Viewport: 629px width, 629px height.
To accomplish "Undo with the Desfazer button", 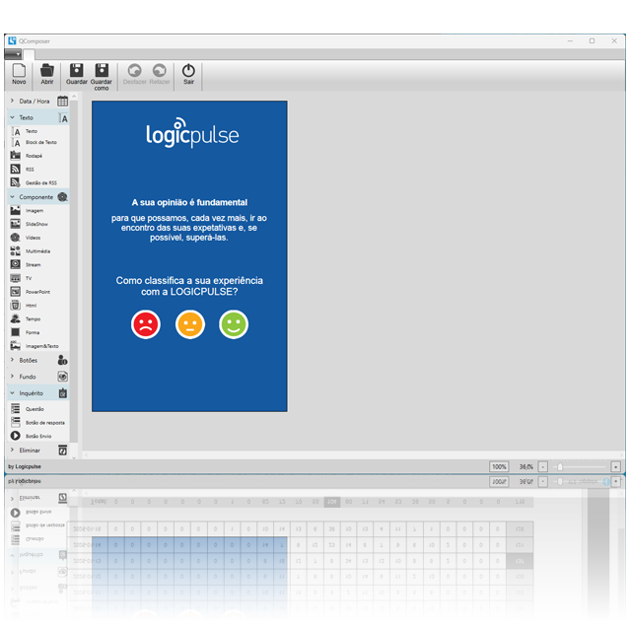I will 134,74.
